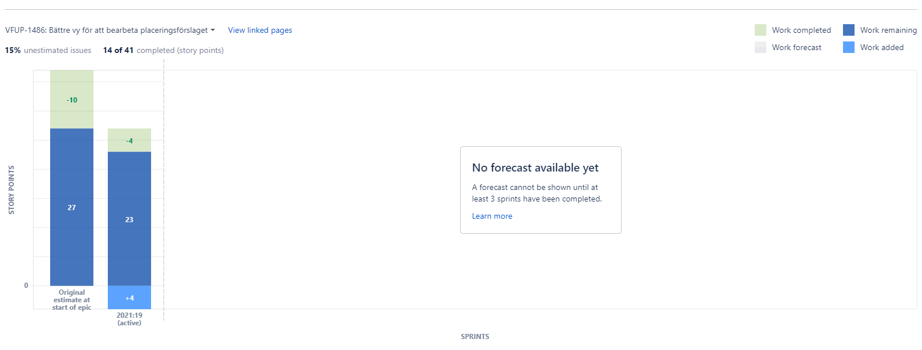The image size is (922, 350).
Task: Select the -10 completed bar segment
Action: tap(71, 100)
